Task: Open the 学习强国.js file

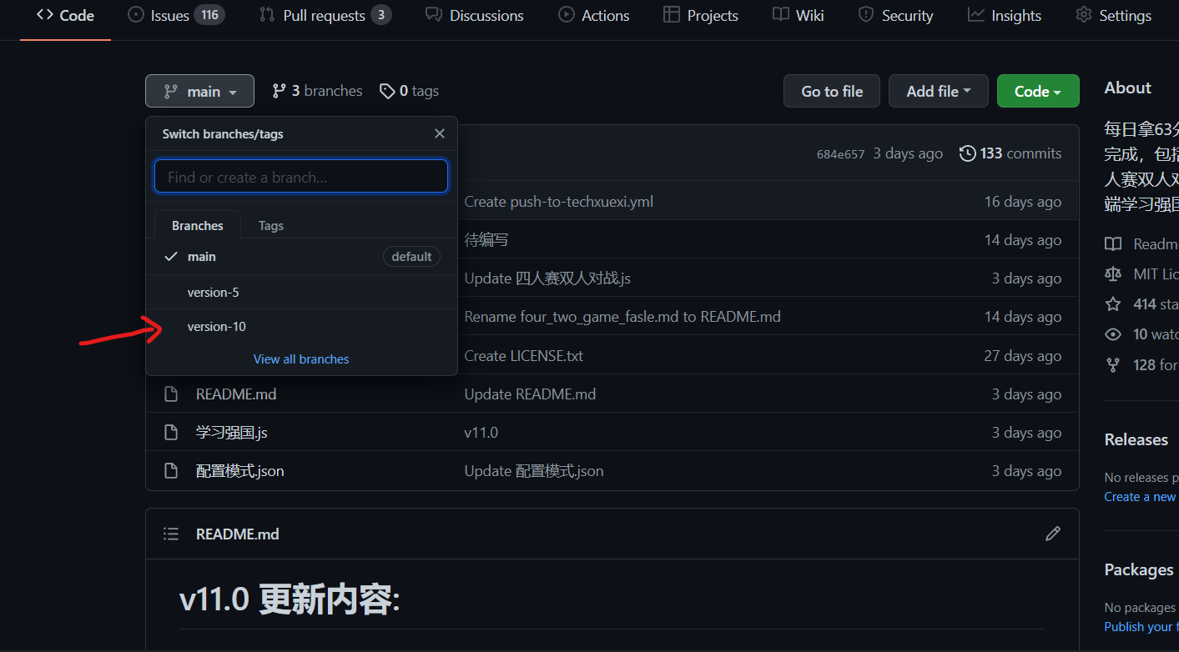Action: point(232,433)
